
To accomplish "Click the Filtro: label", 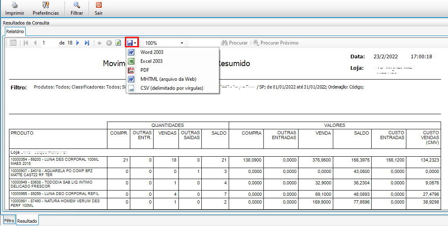I will tap(18, 87).
